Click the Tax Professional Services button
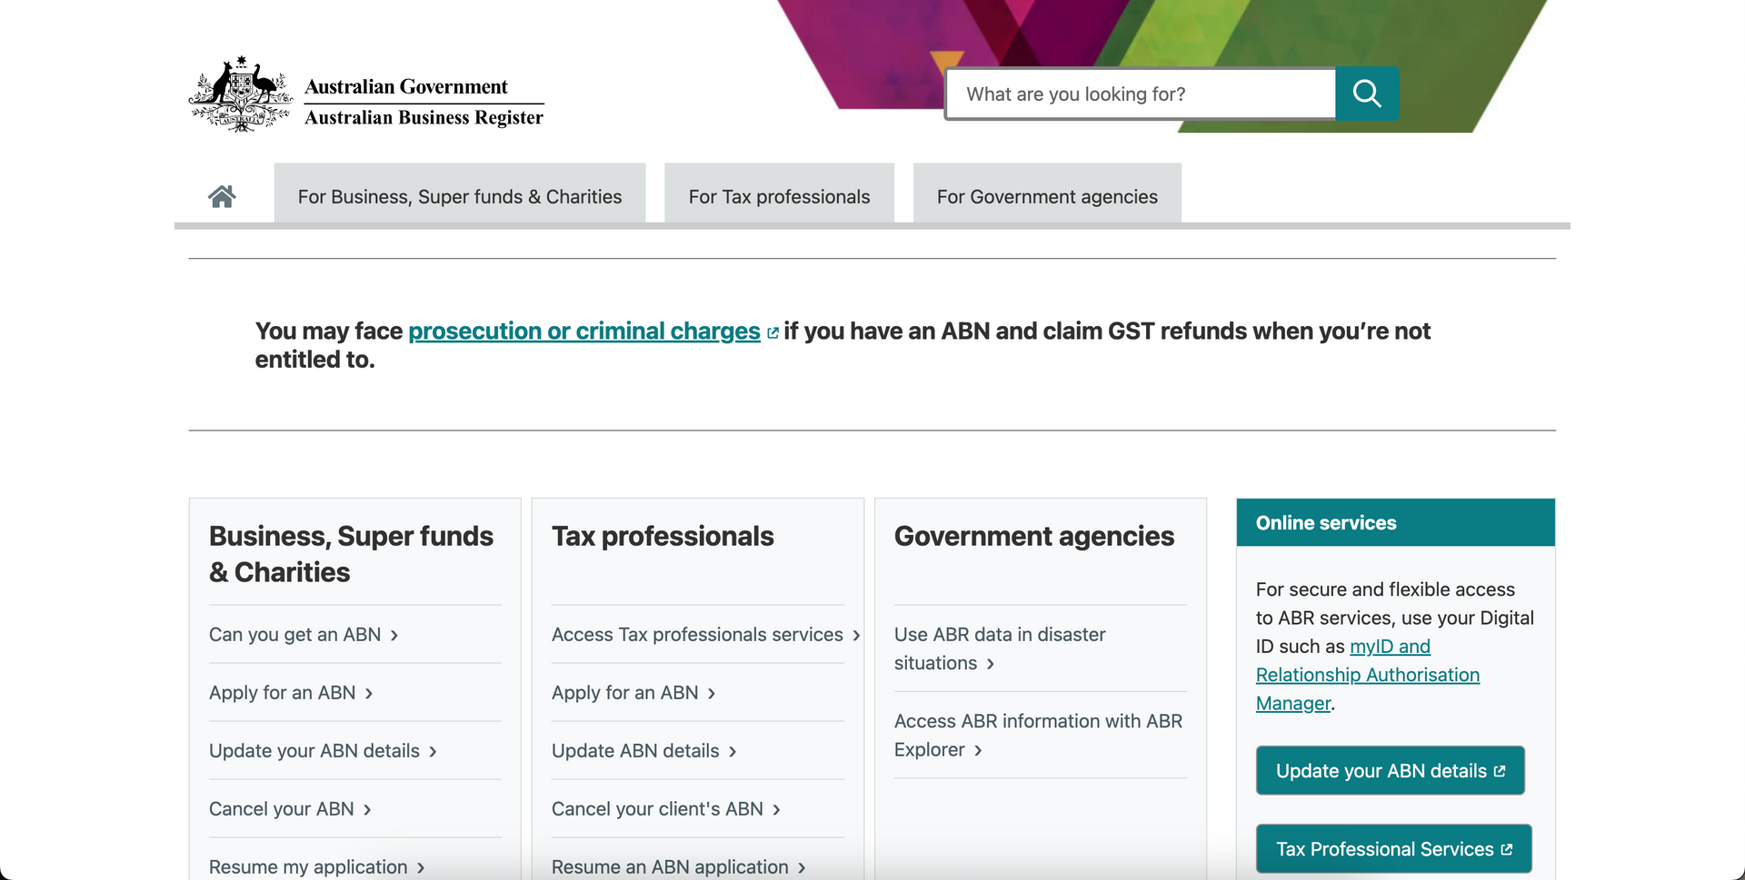 1393,848
